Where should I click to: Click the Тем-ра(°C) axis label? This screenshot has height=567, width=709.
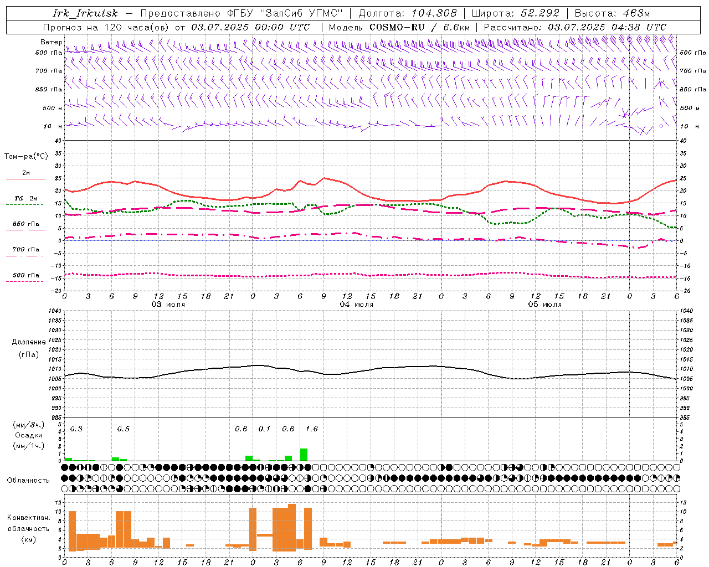point(26,157)
